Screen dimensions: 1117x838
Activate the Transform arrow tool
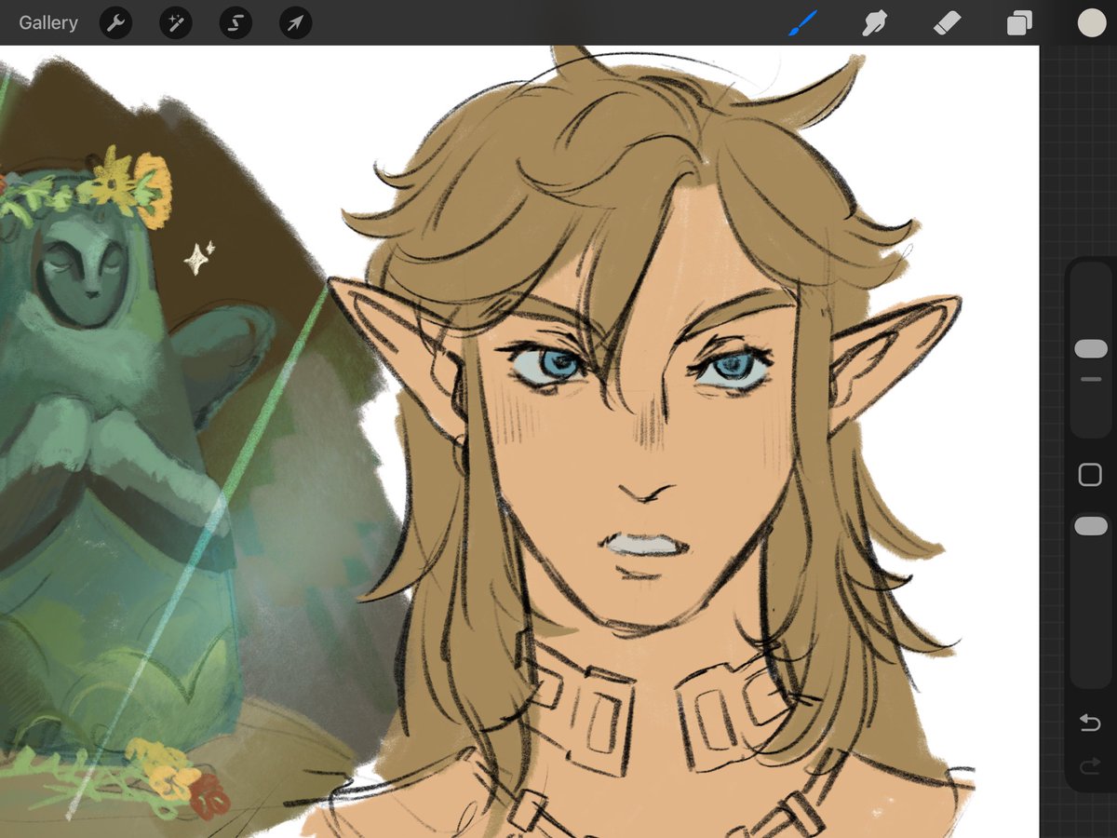[x=295, y=22]
